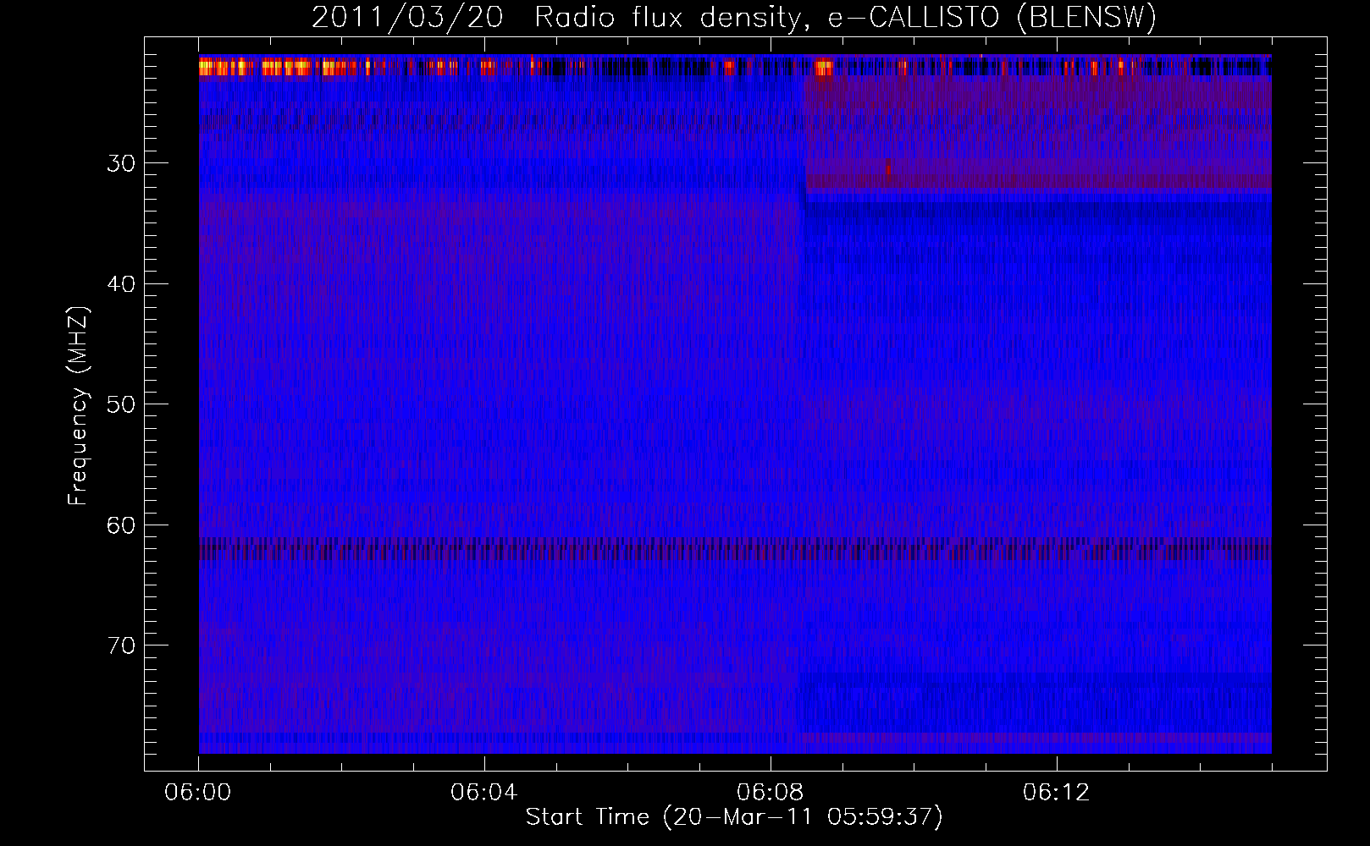Click the 06:12 time tick label
This screenshot has width=1370, height=846.
point(1057,793)
